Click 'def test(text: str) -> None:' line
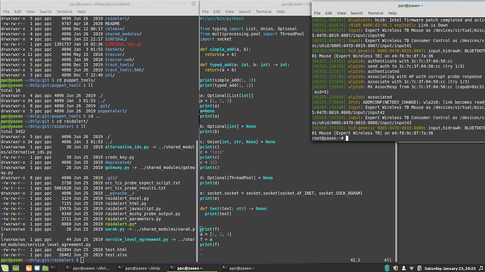Image resolution: width=485 pixels, height=272 pixels. 234,208
